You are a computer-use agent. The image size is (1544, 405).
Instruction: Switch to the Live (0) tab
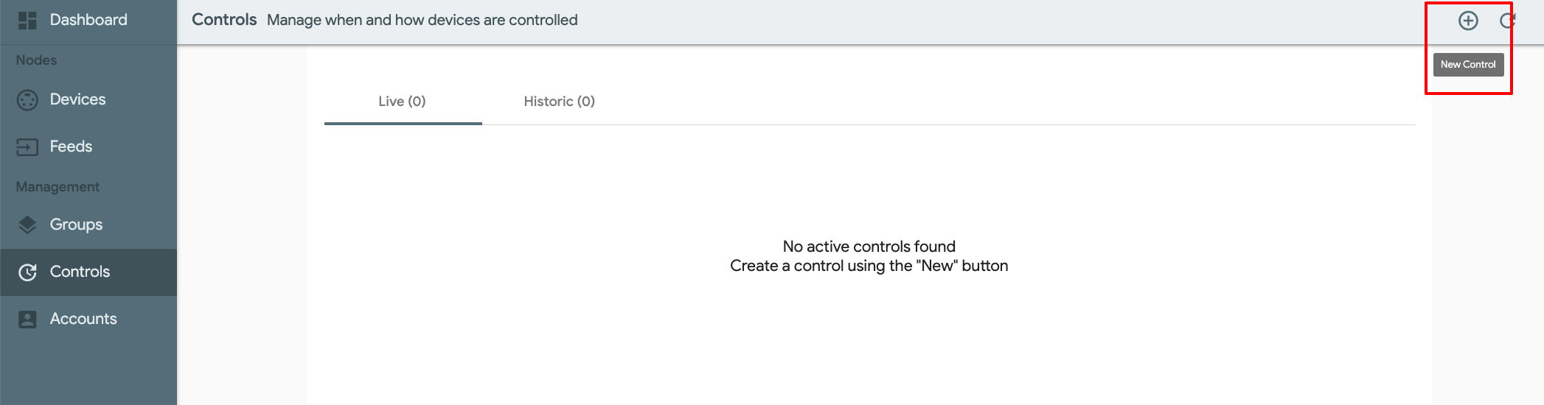click(x=403, y=102)
